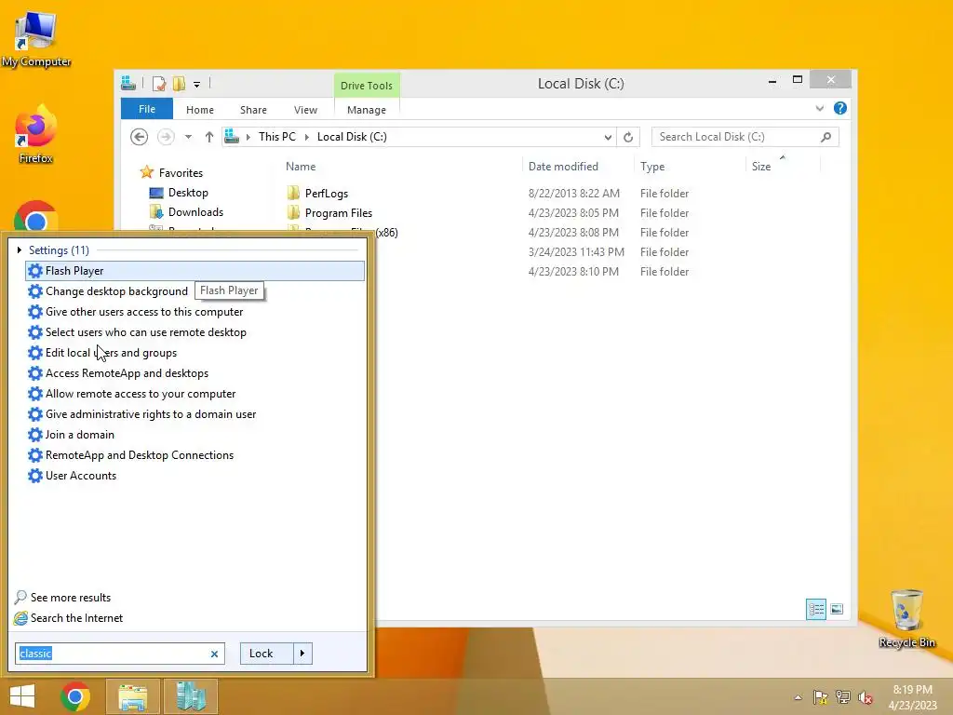
Task: Click the Windows Start button
Action: pos(22,696)
